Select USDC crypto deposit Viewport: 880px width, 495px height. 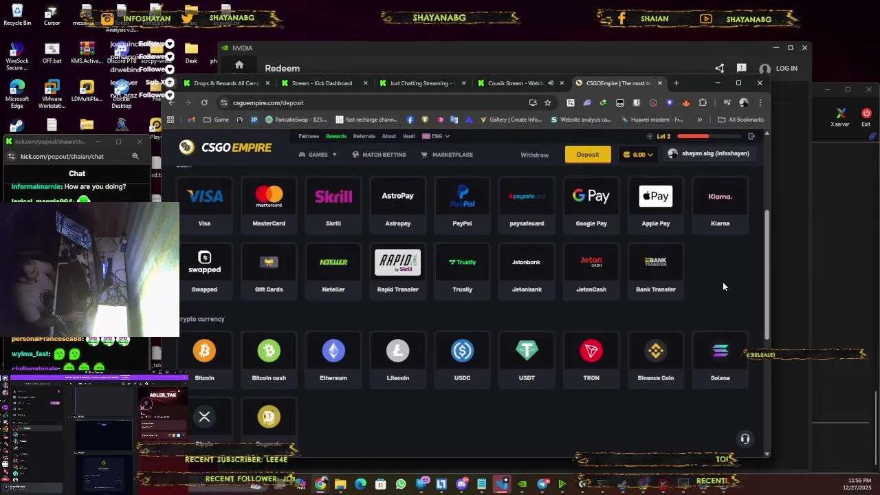(x=462, y=360)
